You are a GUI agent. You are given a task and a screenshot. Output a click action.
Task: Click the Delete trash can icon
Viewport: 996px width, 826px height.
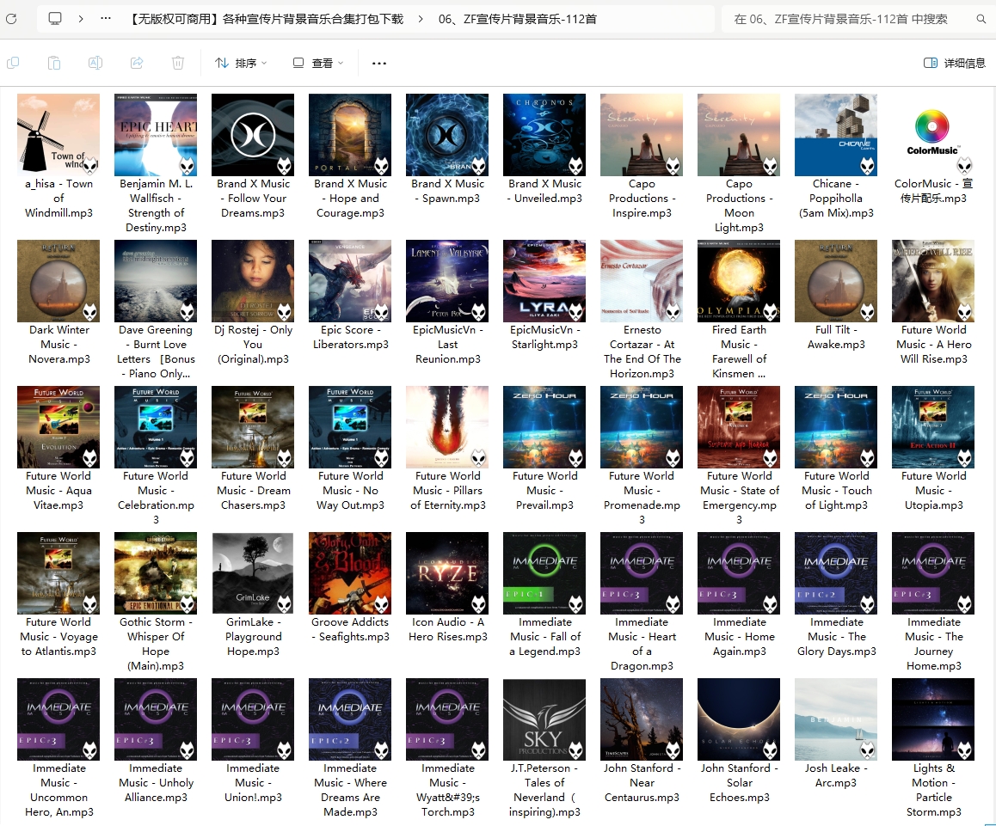pyautogui.click(x=178, y=63)
